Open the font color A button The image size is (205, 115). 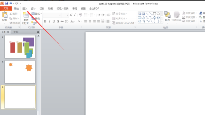79,21
